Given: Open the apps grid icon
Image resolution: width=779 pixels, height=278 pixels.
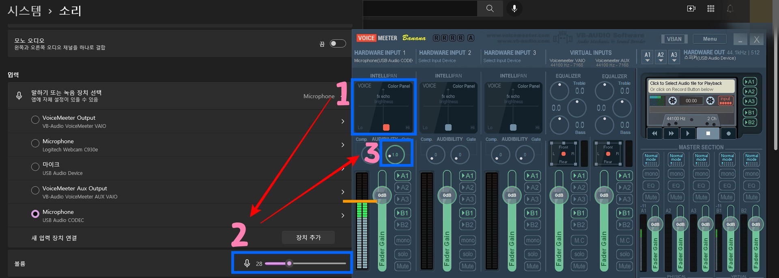Looking at the screenshot, I should coord(711,9).
